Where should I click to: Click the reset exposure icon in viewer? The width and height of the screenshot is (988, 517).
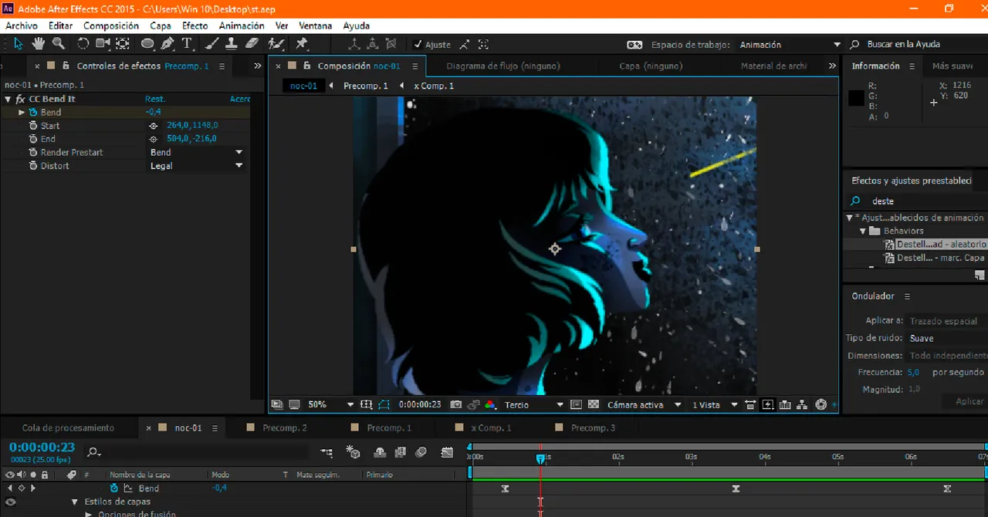[x=821, y=404]
